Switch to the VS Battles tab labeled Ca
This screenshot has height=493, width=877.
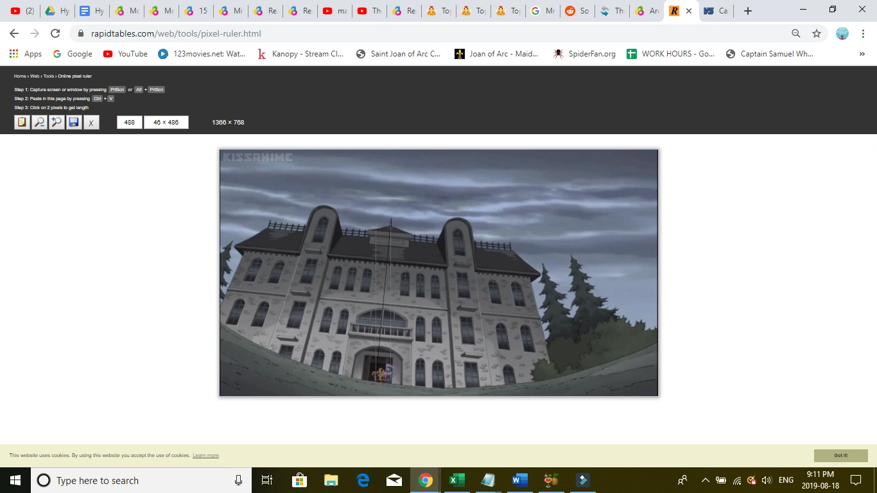pyautogui.click(x=715, y=11)
